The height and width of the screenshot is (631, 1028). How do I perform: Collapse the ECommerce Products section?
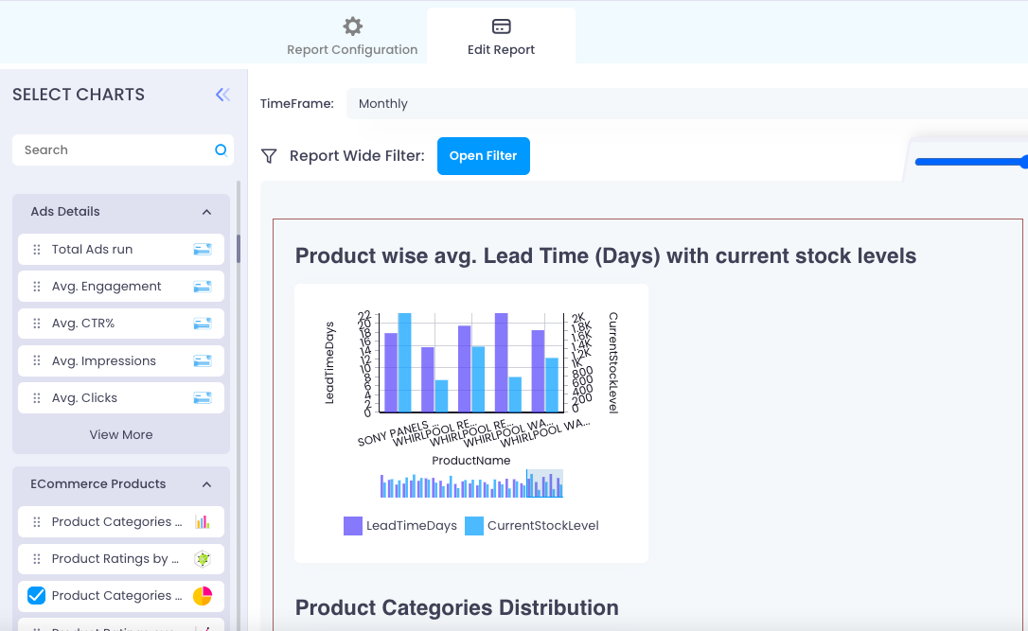click(x=206, y=483)
